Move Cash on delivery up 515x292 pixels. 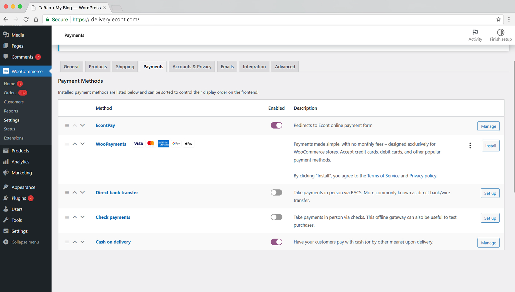tap(75, 242)
